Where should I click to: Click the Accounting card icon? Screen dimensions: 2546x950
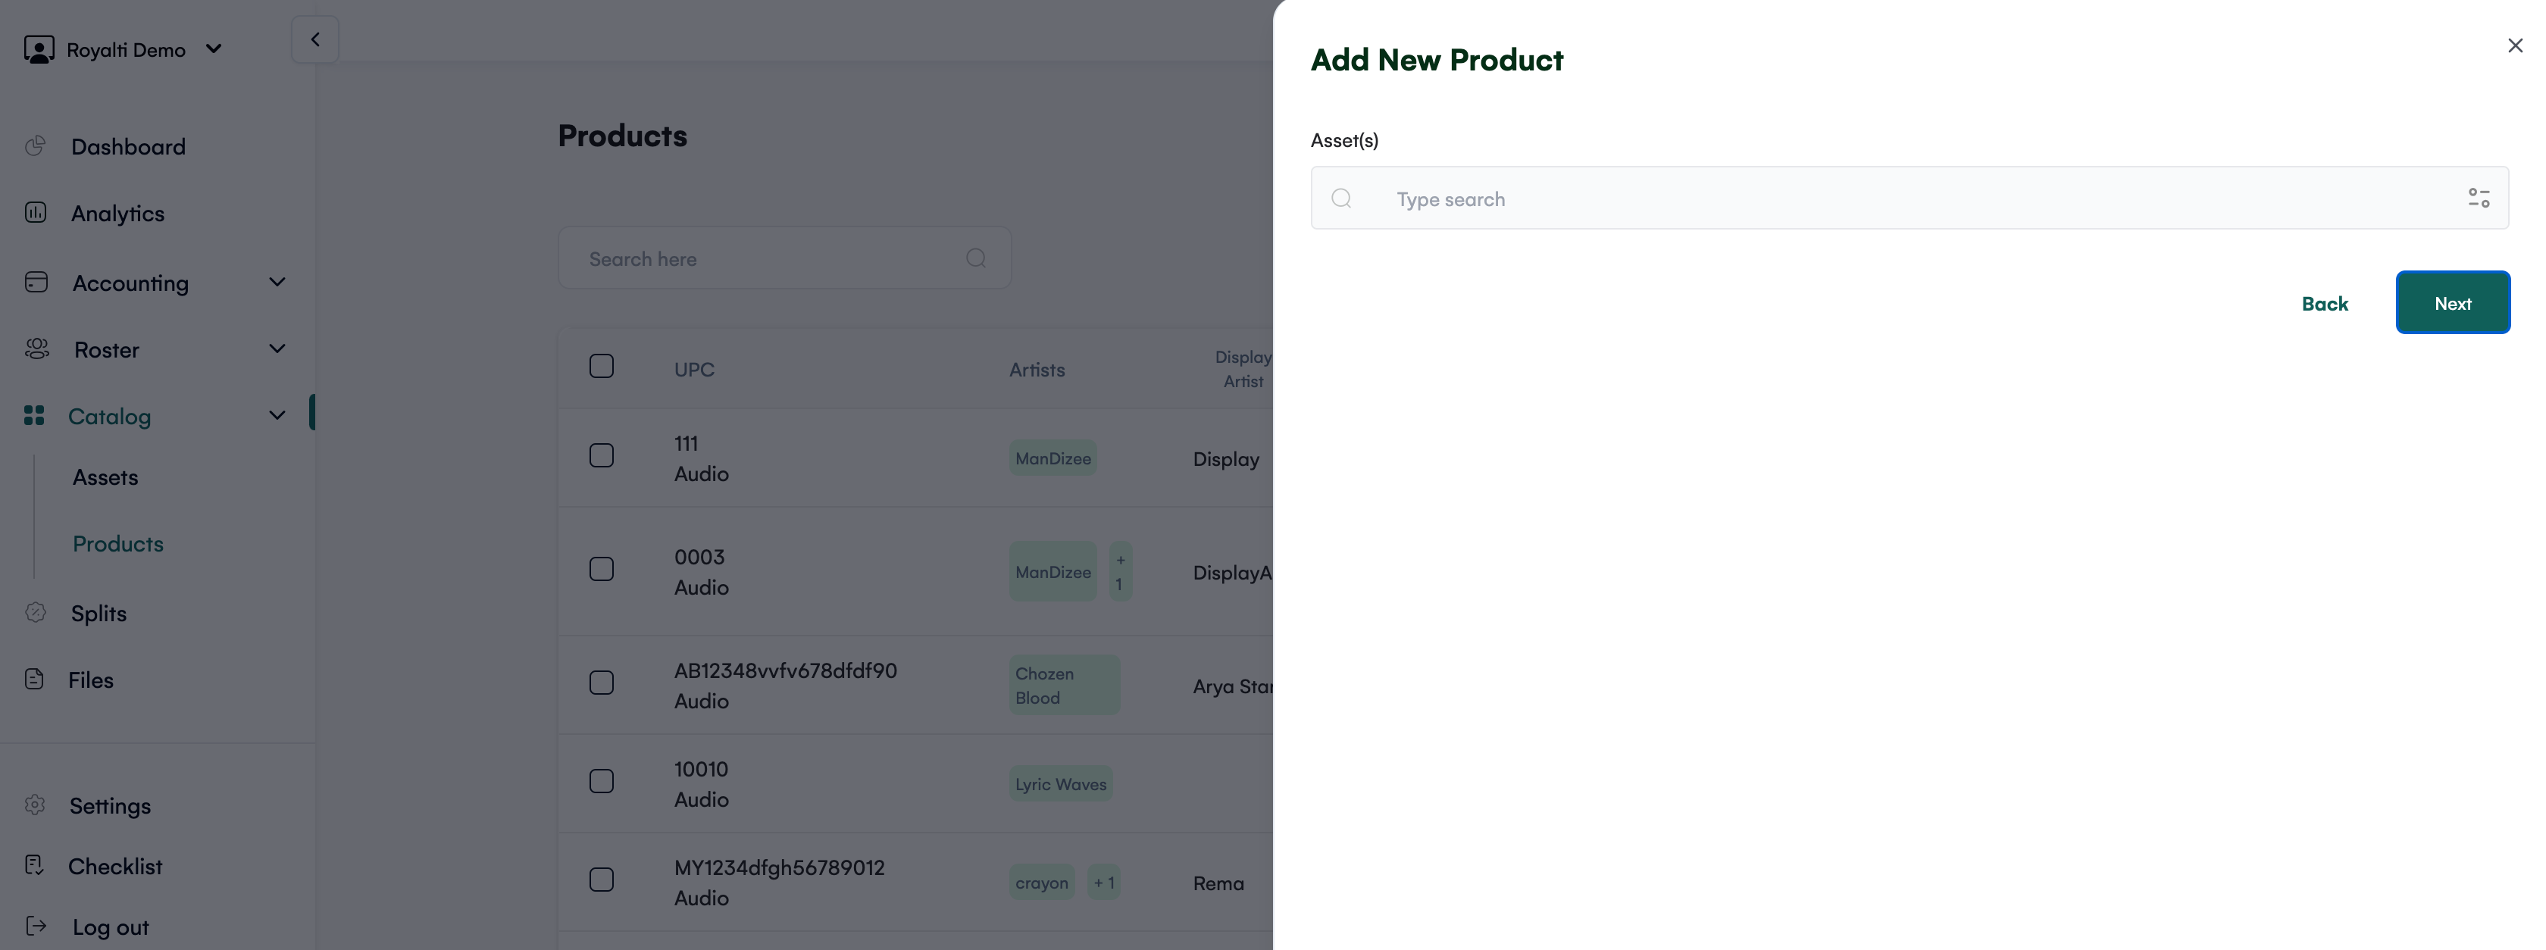click(x=36, y=283)
